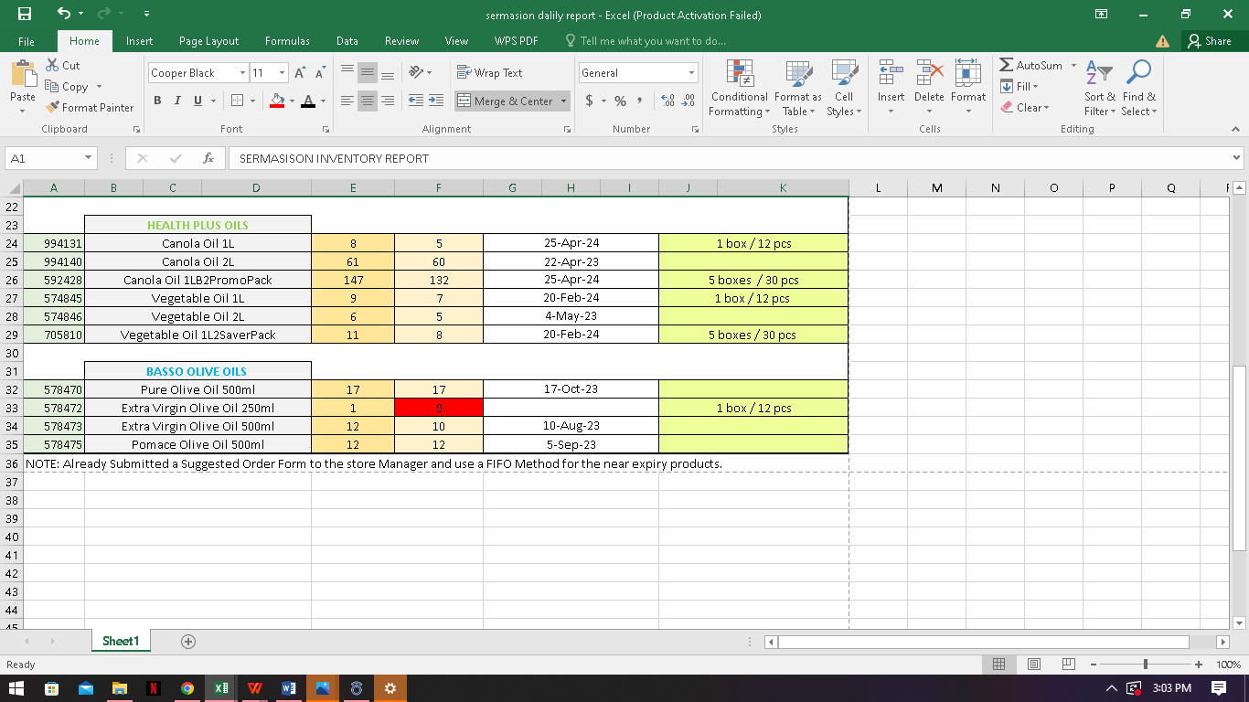Viewport: 1249px width, 702px height.
Task: Open the Find & Select tool
Action: (1139, 89)
